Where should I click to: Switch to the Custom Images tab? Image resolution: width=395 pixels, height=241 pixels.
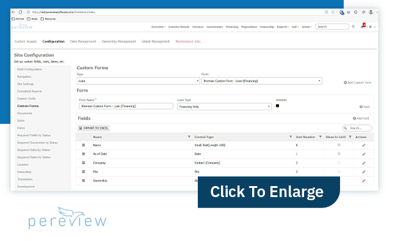point(26,41)
